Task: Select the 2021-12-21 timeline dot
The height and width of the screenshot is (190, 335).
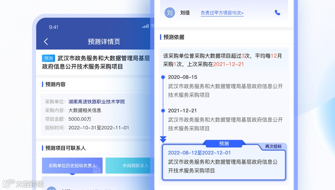Action: (163, 111)
